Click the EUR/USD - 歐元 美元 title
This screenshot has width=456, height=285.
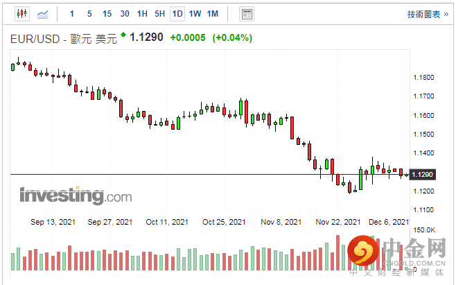[x=64, y=39]
